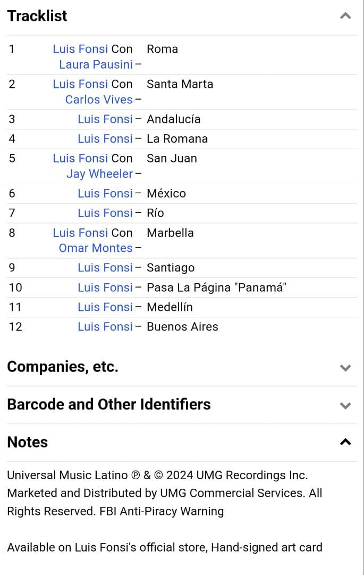Click Luis Fonsi link for Río
Image resolution: width=364 pixels, height=575 pixels.
pyautogui.click(x=105, y=213)
